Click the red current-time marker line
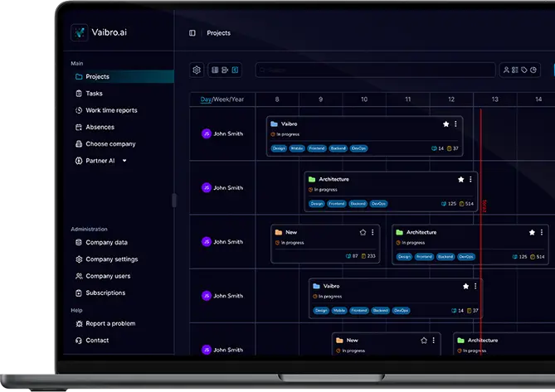 coord(481,249)
